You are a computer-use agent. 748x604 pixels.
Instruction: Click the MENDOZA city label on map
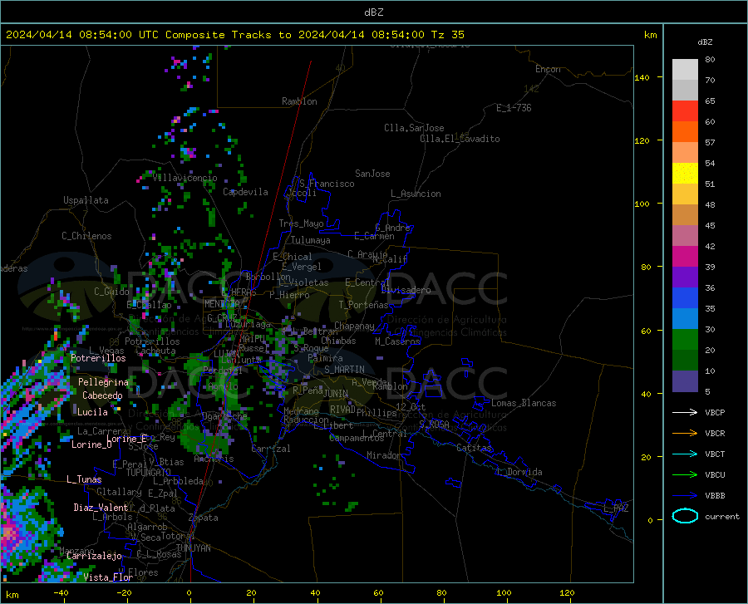(x=221, y=304)
